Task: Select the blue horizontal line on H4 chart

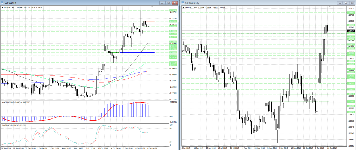Action: pos(137,53)
